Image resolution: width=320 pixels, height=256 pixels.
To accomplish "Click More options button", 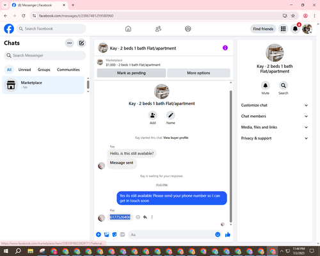I will 198,73.
